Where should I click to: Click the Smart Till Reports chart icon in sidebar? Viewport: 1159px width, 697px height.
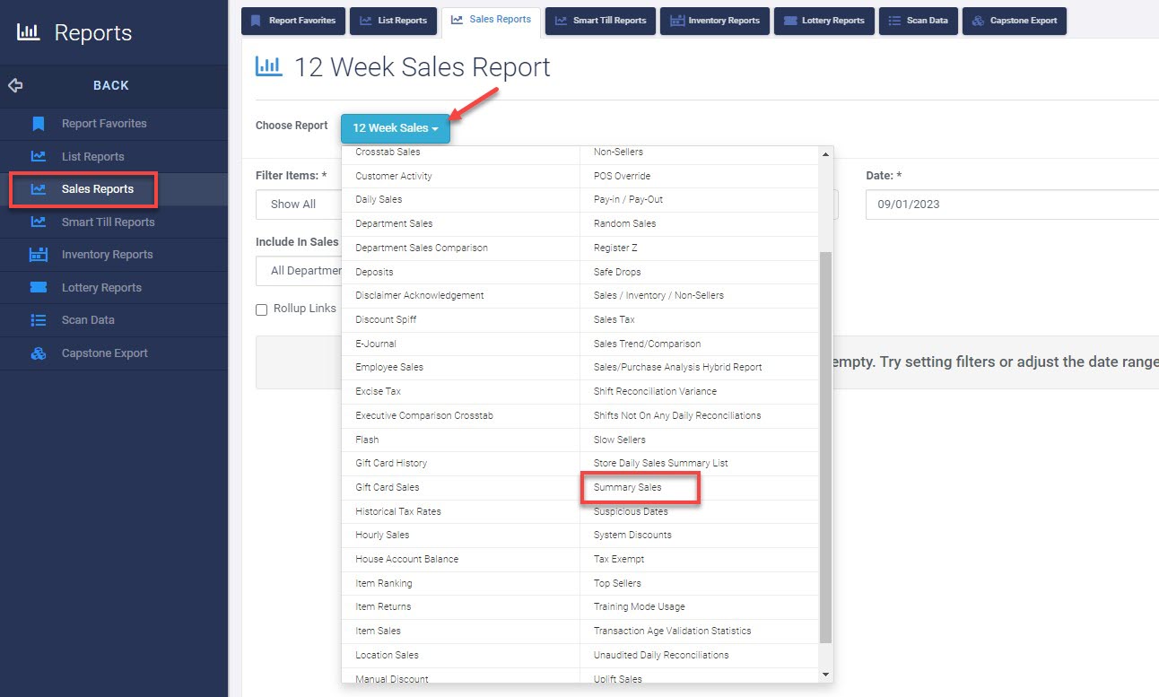[38, 222]
